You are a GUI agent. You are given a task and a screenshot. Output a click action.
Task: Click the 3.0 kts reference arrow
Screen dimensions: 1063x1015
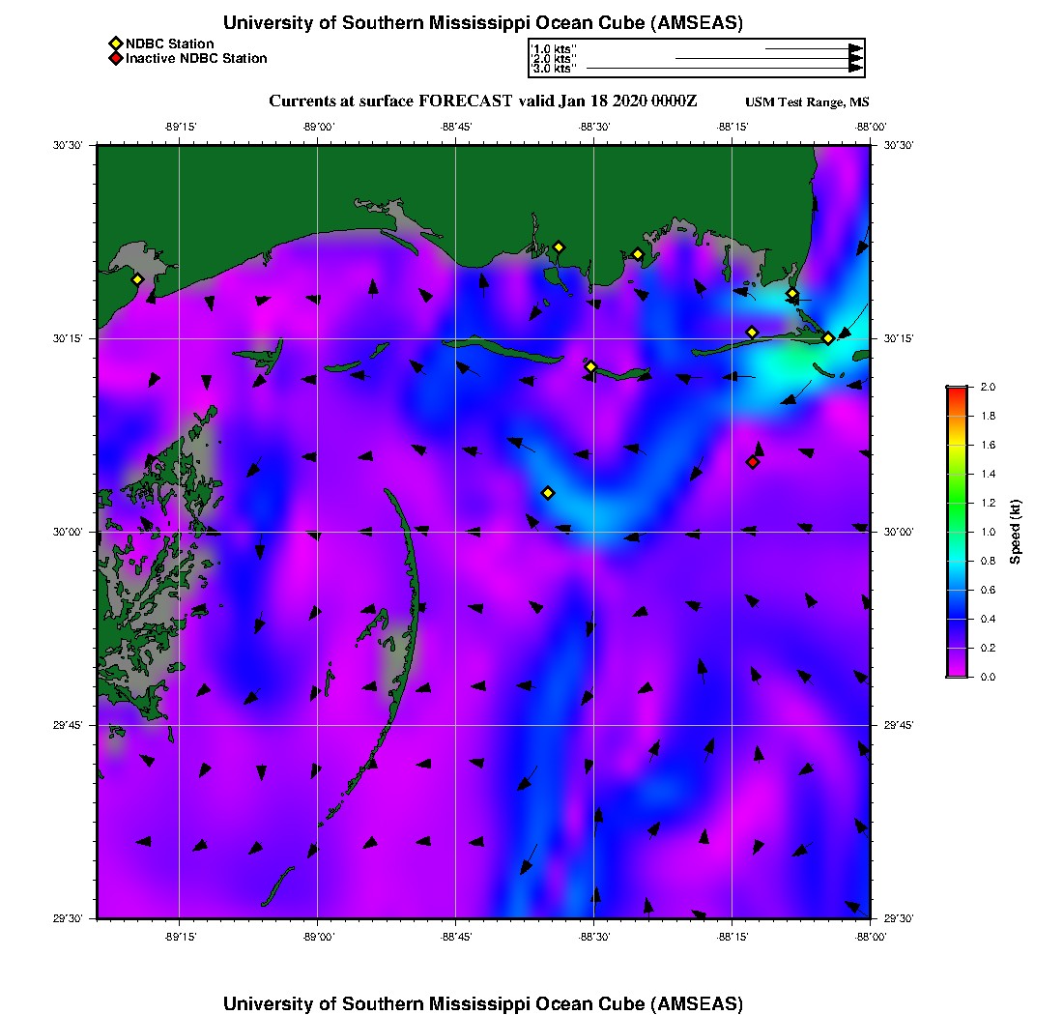pyautogui.click(x=723, y=69)
